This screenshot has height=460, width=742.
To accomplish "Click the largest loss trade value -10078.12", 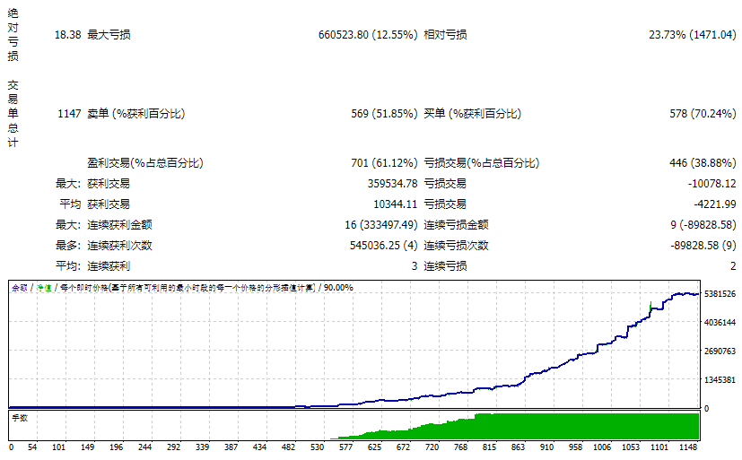I will point(711,184).
